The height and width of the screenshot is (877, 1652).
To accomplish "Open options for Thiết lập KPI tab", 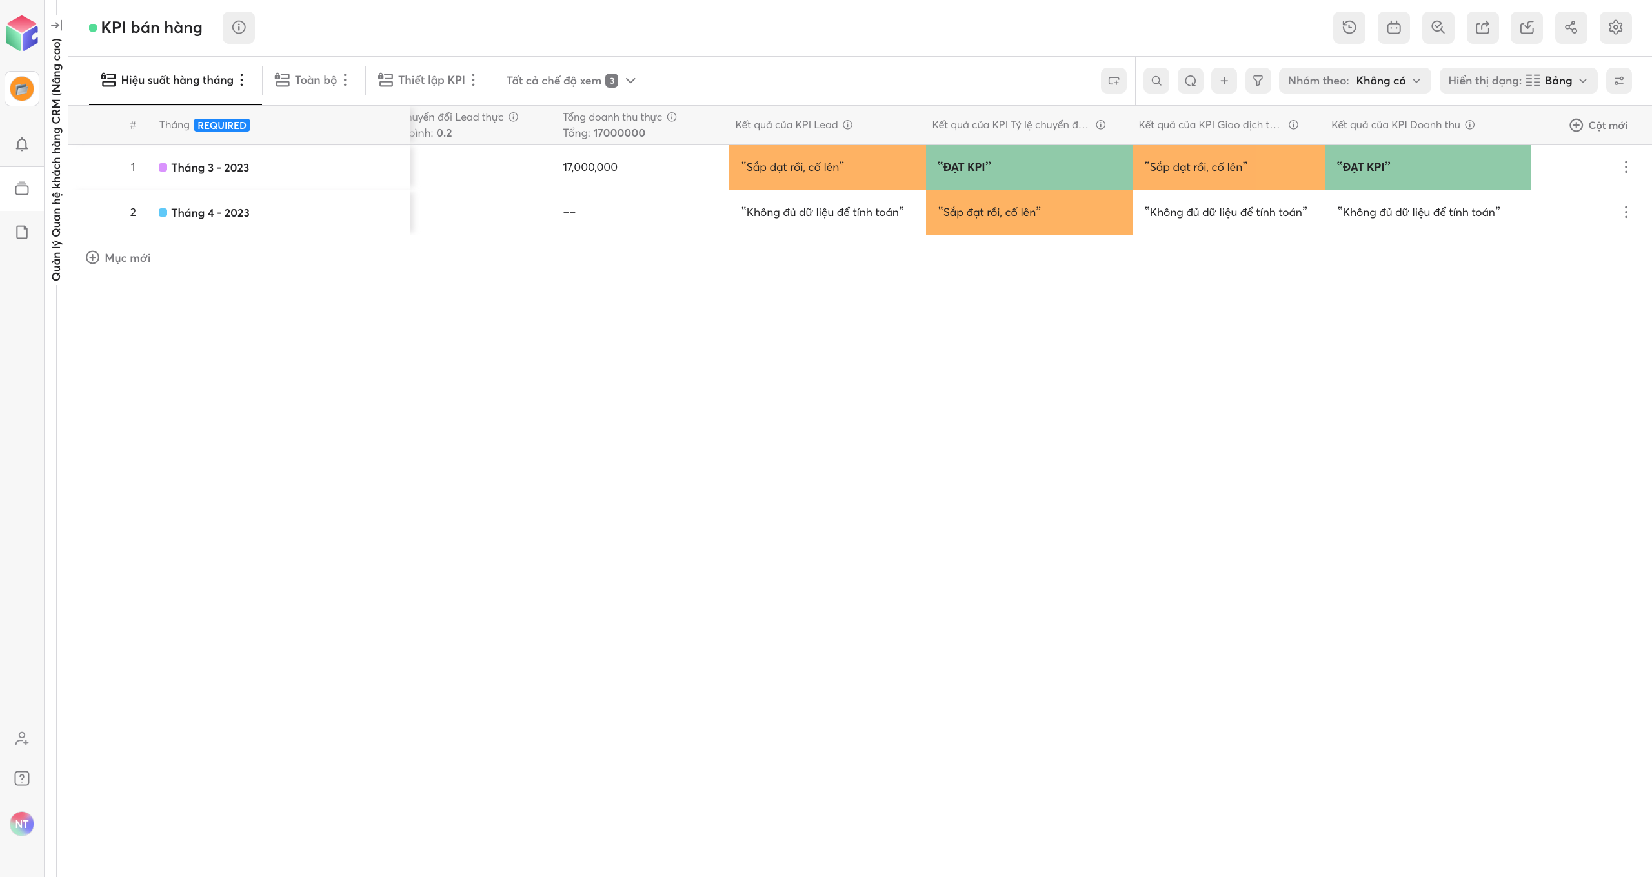I will (x=474, y=80).
